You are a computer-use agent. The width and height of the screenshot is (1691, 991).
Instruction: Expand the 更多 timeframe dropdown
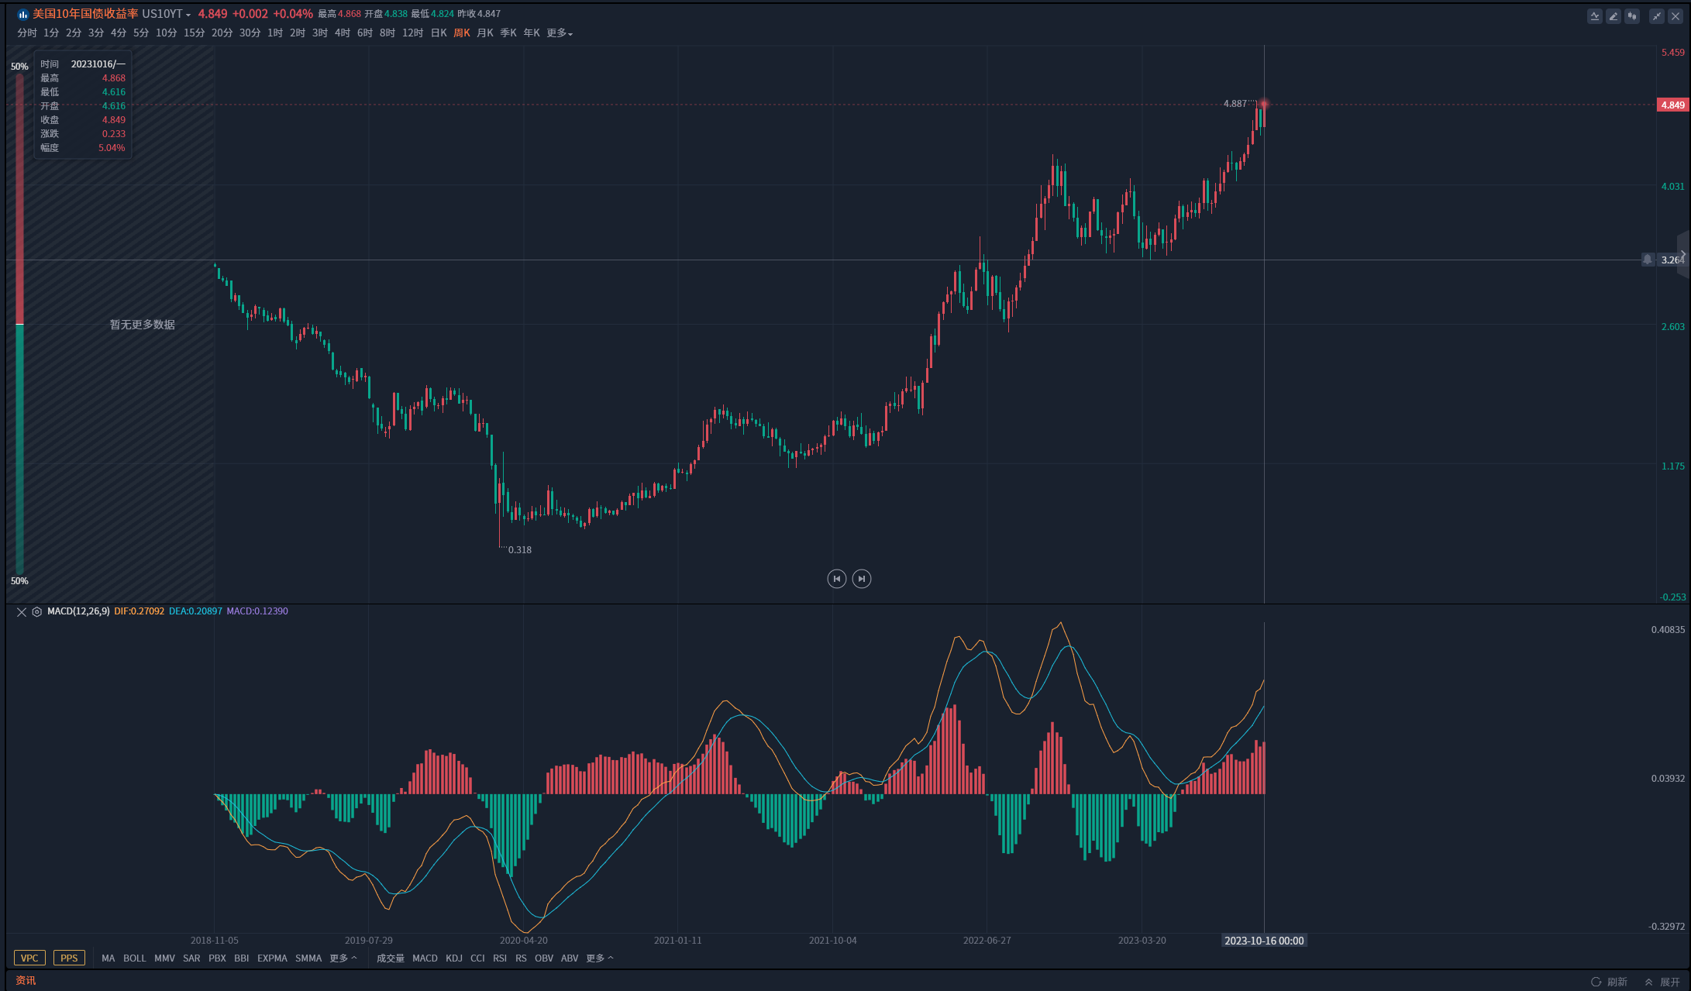(x=559, y=33)
